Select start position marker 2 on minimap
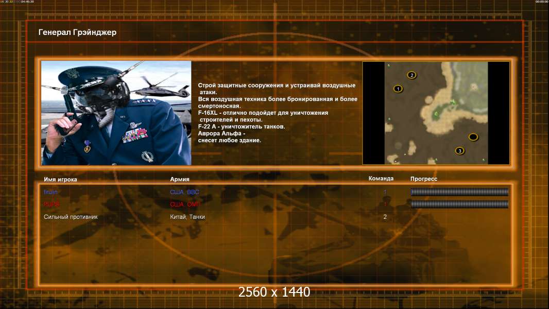The width and height of the screenshot is (549, 309). click(x=412, y=75)
